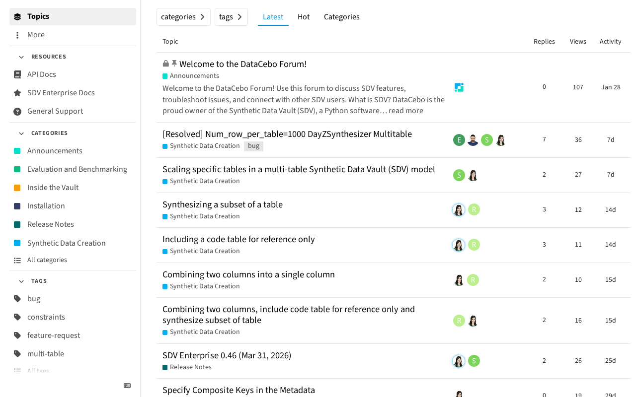Click orange Inside the Vault color square
Viewport: 636px width, 397px height.
tap(17, 188)
